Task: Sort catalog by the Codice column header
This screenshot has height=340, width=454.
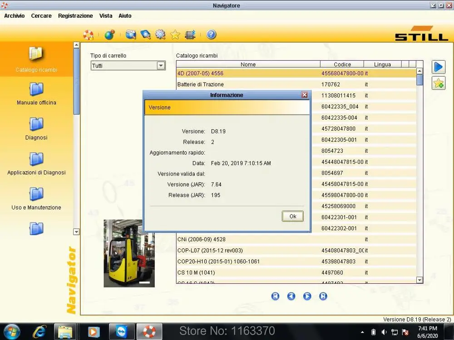Action: point(342,64)
